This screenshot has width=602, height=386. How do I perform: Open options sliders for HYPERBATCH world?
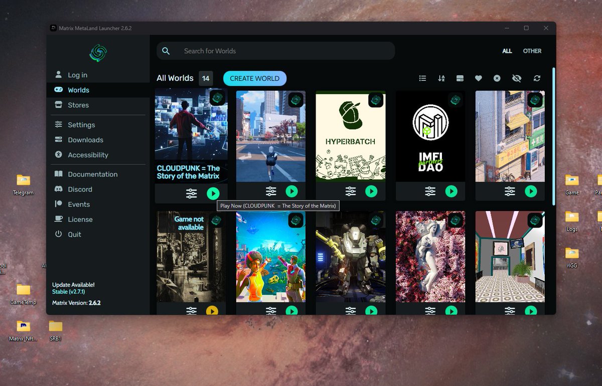[351, 191]
